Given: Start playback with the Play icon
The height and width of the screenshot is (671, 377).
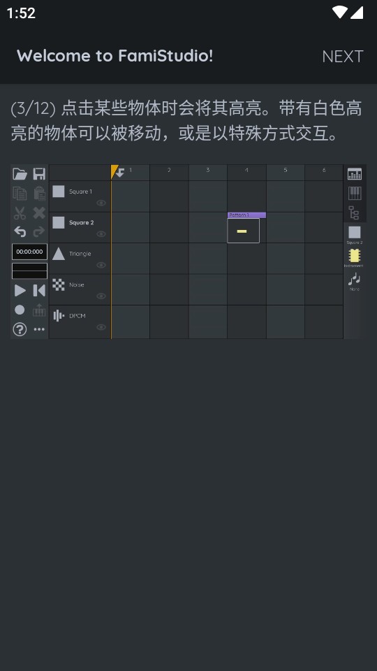Looking at the screenshot, I should (20, 291).
